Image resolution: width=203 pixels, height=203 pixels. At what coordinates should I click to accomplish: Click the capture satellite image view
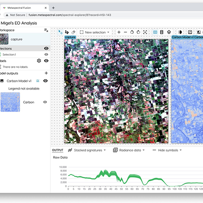[116, 91]
